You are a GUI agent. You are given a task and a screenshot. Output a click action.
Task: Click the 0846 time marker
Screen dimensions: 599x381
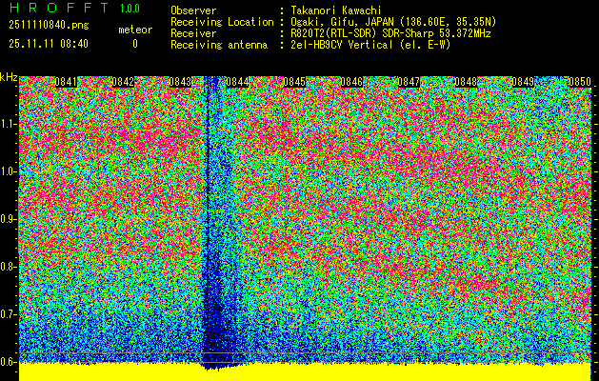(351, 82)
